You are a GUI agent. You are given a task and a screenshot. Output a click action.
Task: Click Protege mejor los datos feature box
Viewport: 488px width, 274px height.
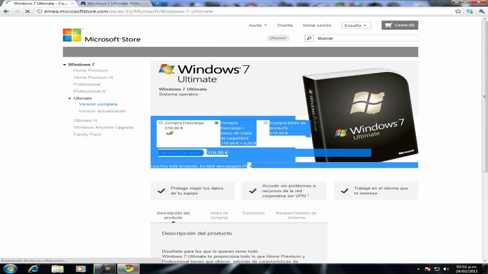point(193,191)
